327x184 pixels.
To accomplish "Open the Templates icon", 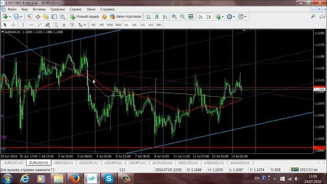I will click(241, 17).
